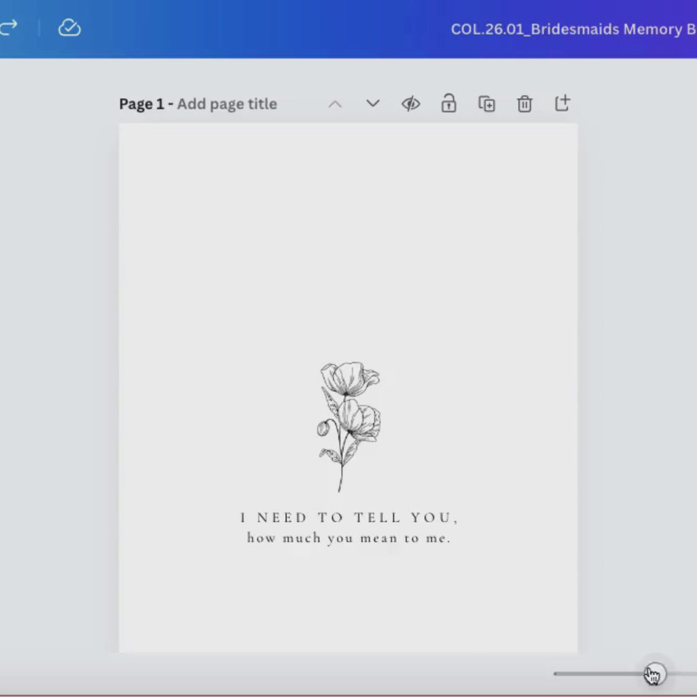Image resolution: width=697 pixels, height=697 pixels.
Task: Delete Page 1 with the trash icon
Action: pos(525,104)
